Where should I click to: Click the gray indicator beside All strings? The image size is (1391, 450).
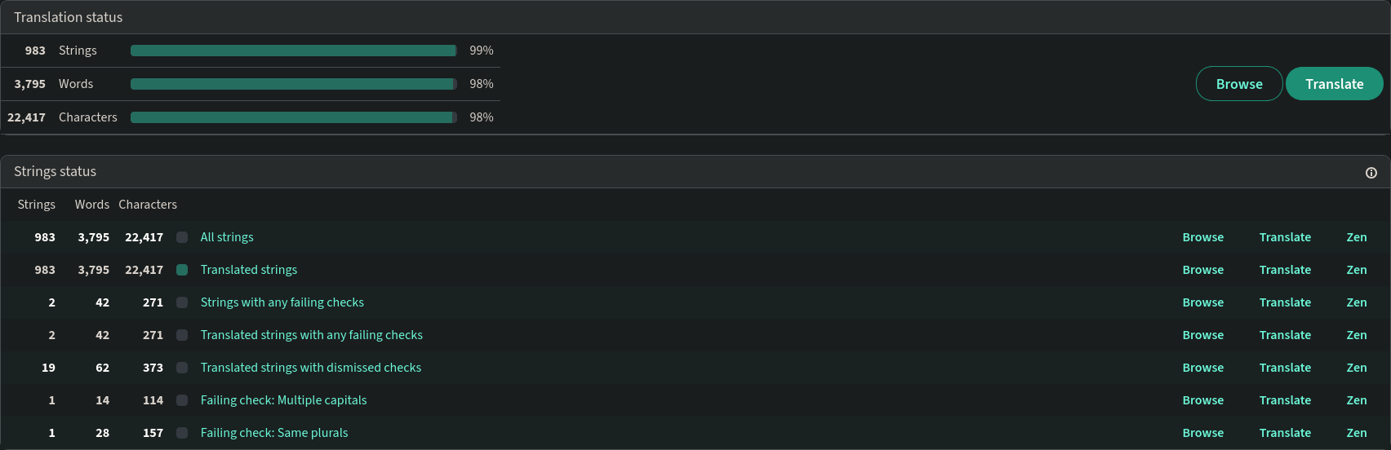click(x=182, y=237)
